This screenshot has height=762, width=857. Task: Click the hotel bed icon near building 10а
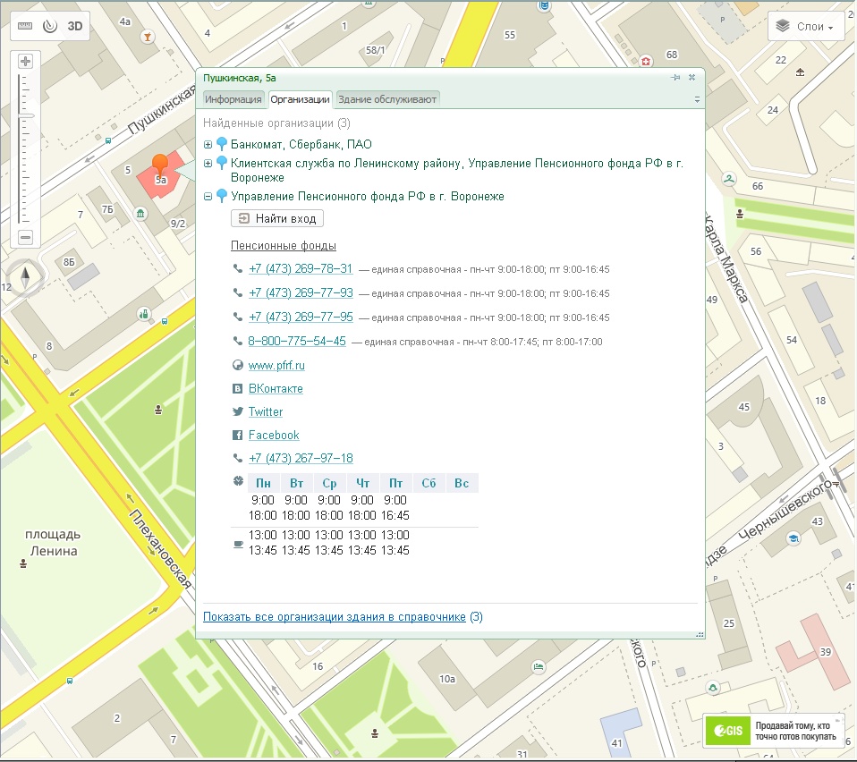pyautogui.click(x=539, y=666)
